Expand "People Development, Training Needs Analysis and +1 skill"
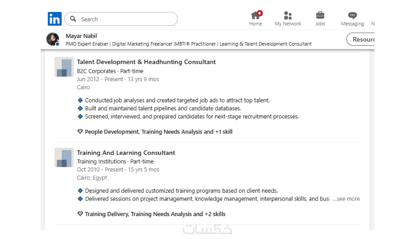Image resolution: width=415 pixels, height=239 pixels. click(x=159, y=132)
